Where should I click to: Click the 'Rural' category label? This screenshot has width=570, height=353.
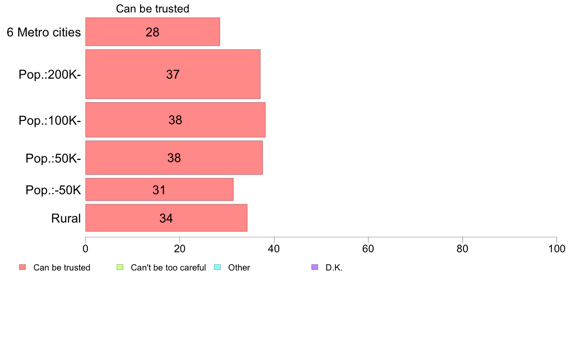point(66,219)
